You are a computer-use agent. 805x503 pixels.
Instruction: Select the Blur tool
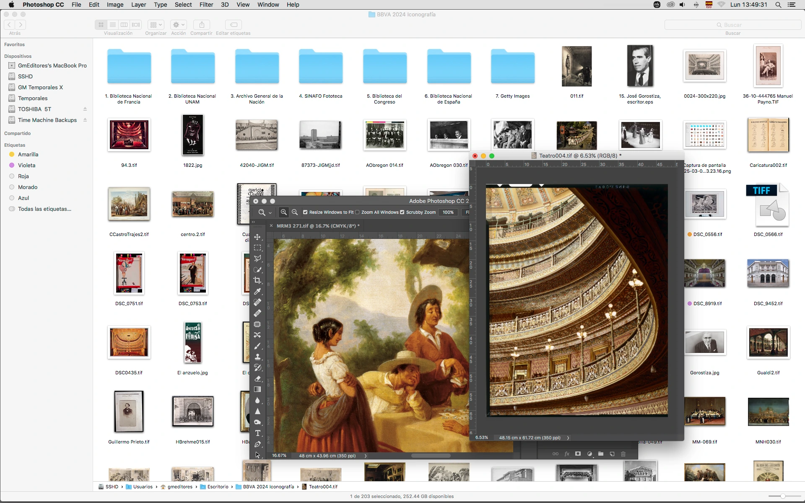click(257, 400)
